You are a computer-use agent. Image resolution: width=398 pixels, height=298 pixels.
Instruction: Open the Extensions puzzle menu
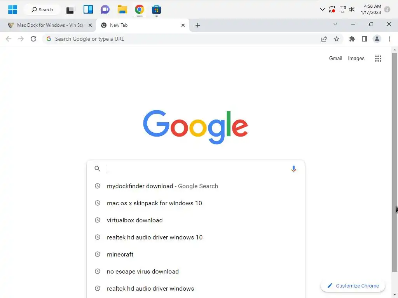[x=352, y=39]
